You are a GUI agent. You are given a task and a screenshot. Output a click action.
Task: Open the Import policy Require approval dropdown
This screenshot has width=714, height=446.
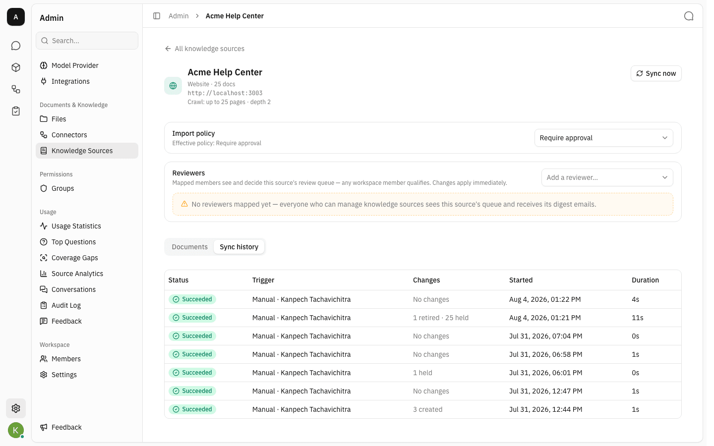tap(603, 138)
